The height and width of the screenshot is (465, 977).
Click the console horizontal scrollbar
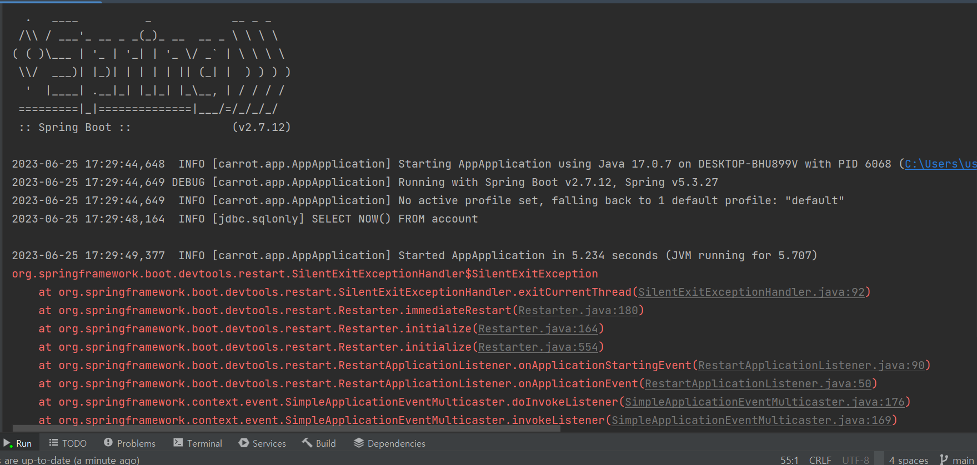point(286,428)
